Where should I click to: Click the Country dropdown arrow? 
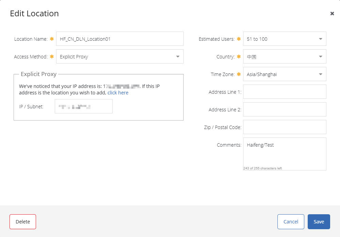click(321, 57)
